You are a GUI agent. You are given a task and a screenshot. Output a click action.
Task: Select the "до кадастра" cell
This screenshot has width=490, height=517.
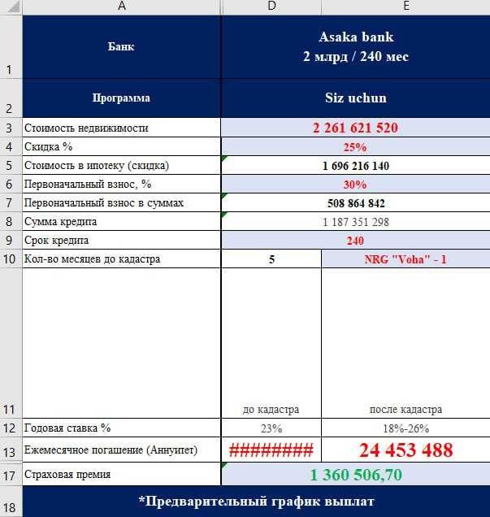click(x=271, y=343)
